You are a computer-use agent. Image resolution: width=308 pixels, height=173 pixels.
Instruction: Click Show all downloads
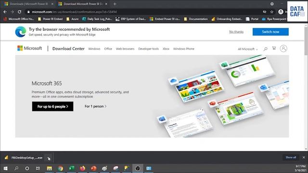(x=291, y=157)
